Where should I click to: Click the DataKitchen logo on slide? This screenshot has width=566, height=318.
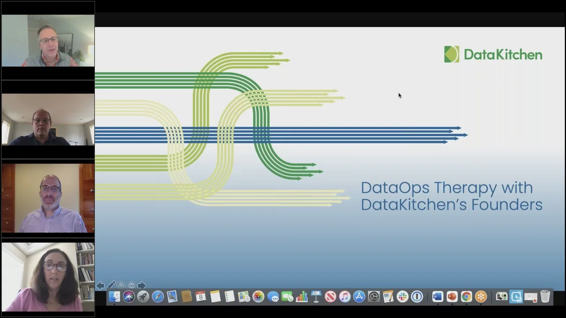tap(493, 54)
